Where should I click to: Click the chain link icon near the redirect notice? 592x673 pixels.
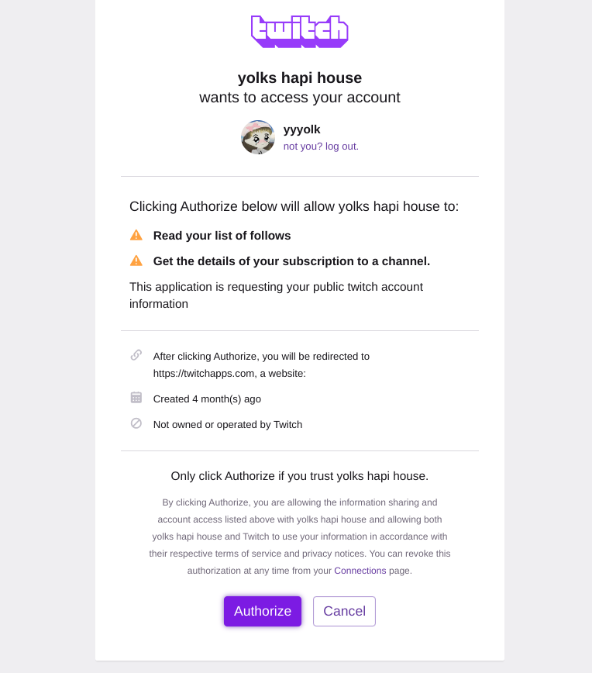coord(136,355)
